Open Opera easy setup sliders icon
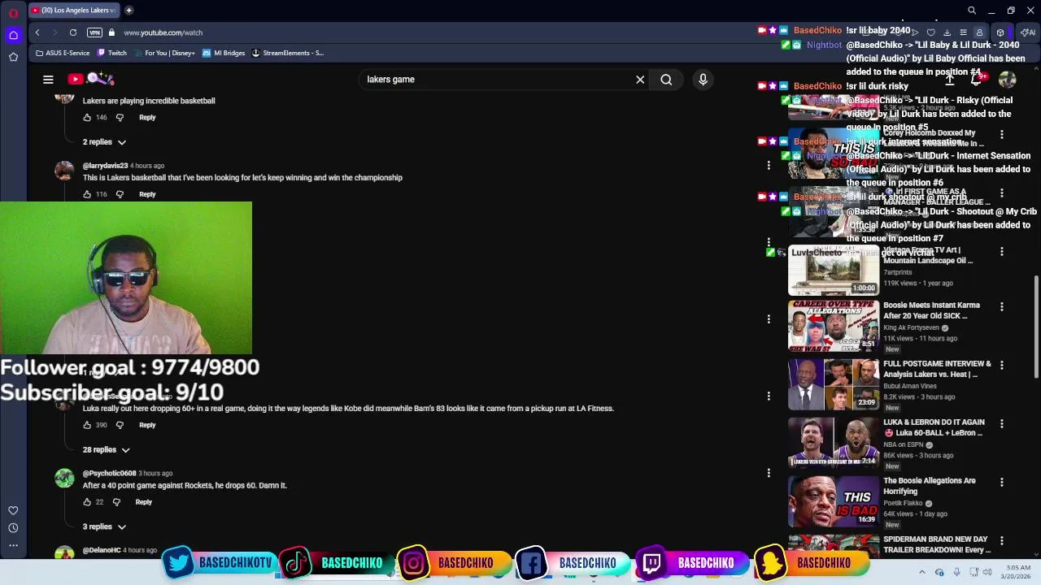This screenshot has width=1041, height=585. point(963,32)
